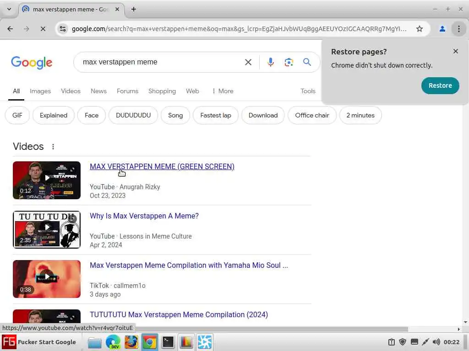The width and height of the screenshot is (469, 351).
Task: Open the tab search dropdown arrow
Action: pyautogui.click(x=9, y=9)
